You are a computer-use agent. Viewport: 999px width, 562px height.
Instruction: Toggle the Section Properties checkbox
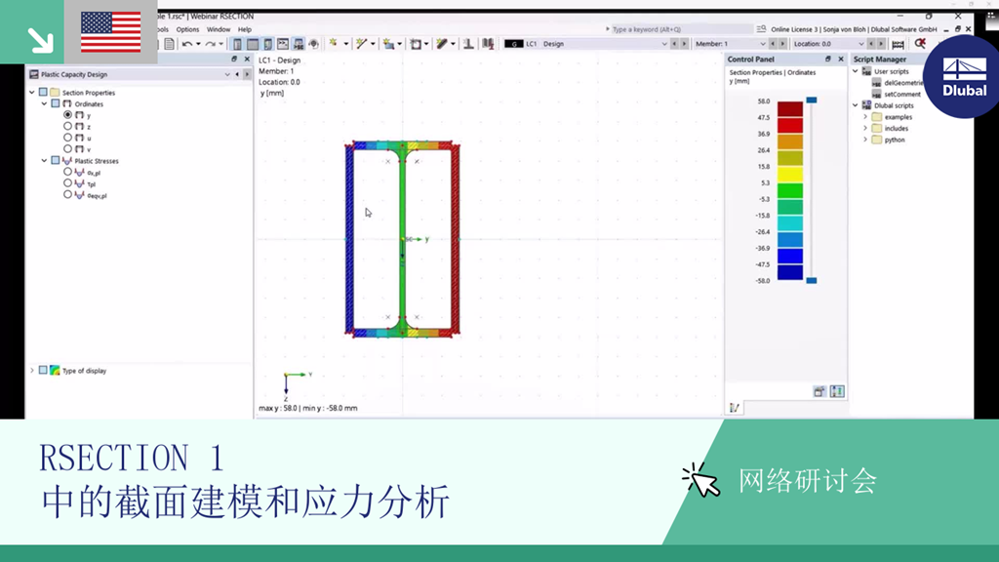43,93
